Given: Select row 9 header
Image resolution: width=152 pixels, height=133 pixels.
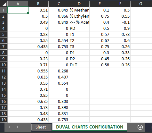Looking at the screenshot, I should [x=4, y=59].
